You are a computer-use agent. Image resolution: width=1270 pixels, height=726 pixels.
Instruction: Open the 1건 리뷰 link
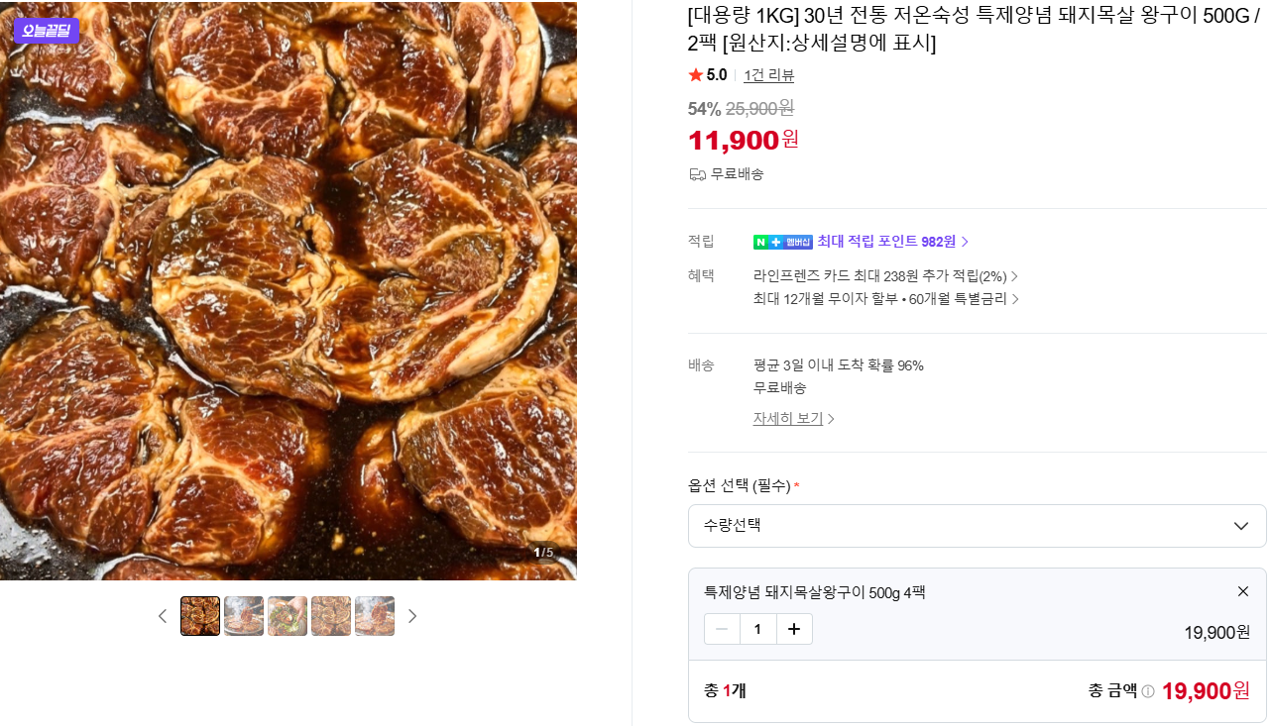coord(768,75)
